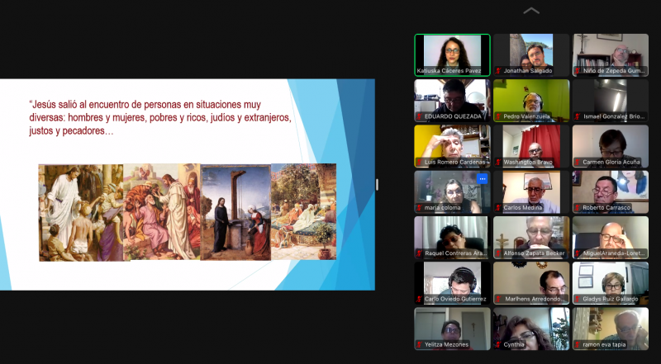
Task: Select Gladys Ruiz Gallardo's video tile
Action: pyautogui.click(x=611, y=283)
